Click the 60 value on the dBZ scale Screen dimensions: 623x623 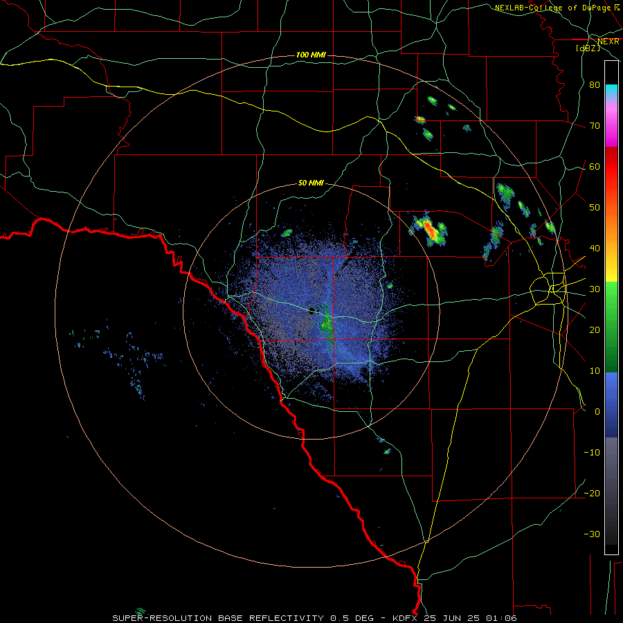coord(595,166)
